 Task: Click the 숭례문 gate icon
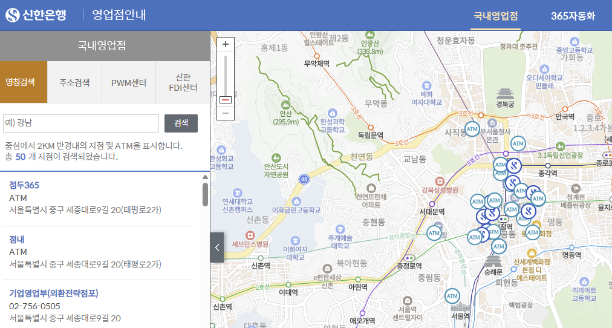[493, 261]
